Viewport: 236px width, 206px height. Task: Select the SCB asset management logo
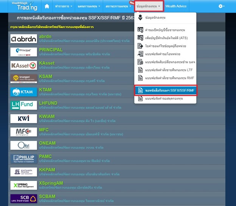click(23, 198)
